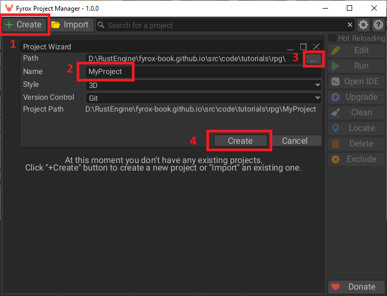Screen dimensions: 387x296
Task: Click the Edit pencil button
Action: [356, 50]
